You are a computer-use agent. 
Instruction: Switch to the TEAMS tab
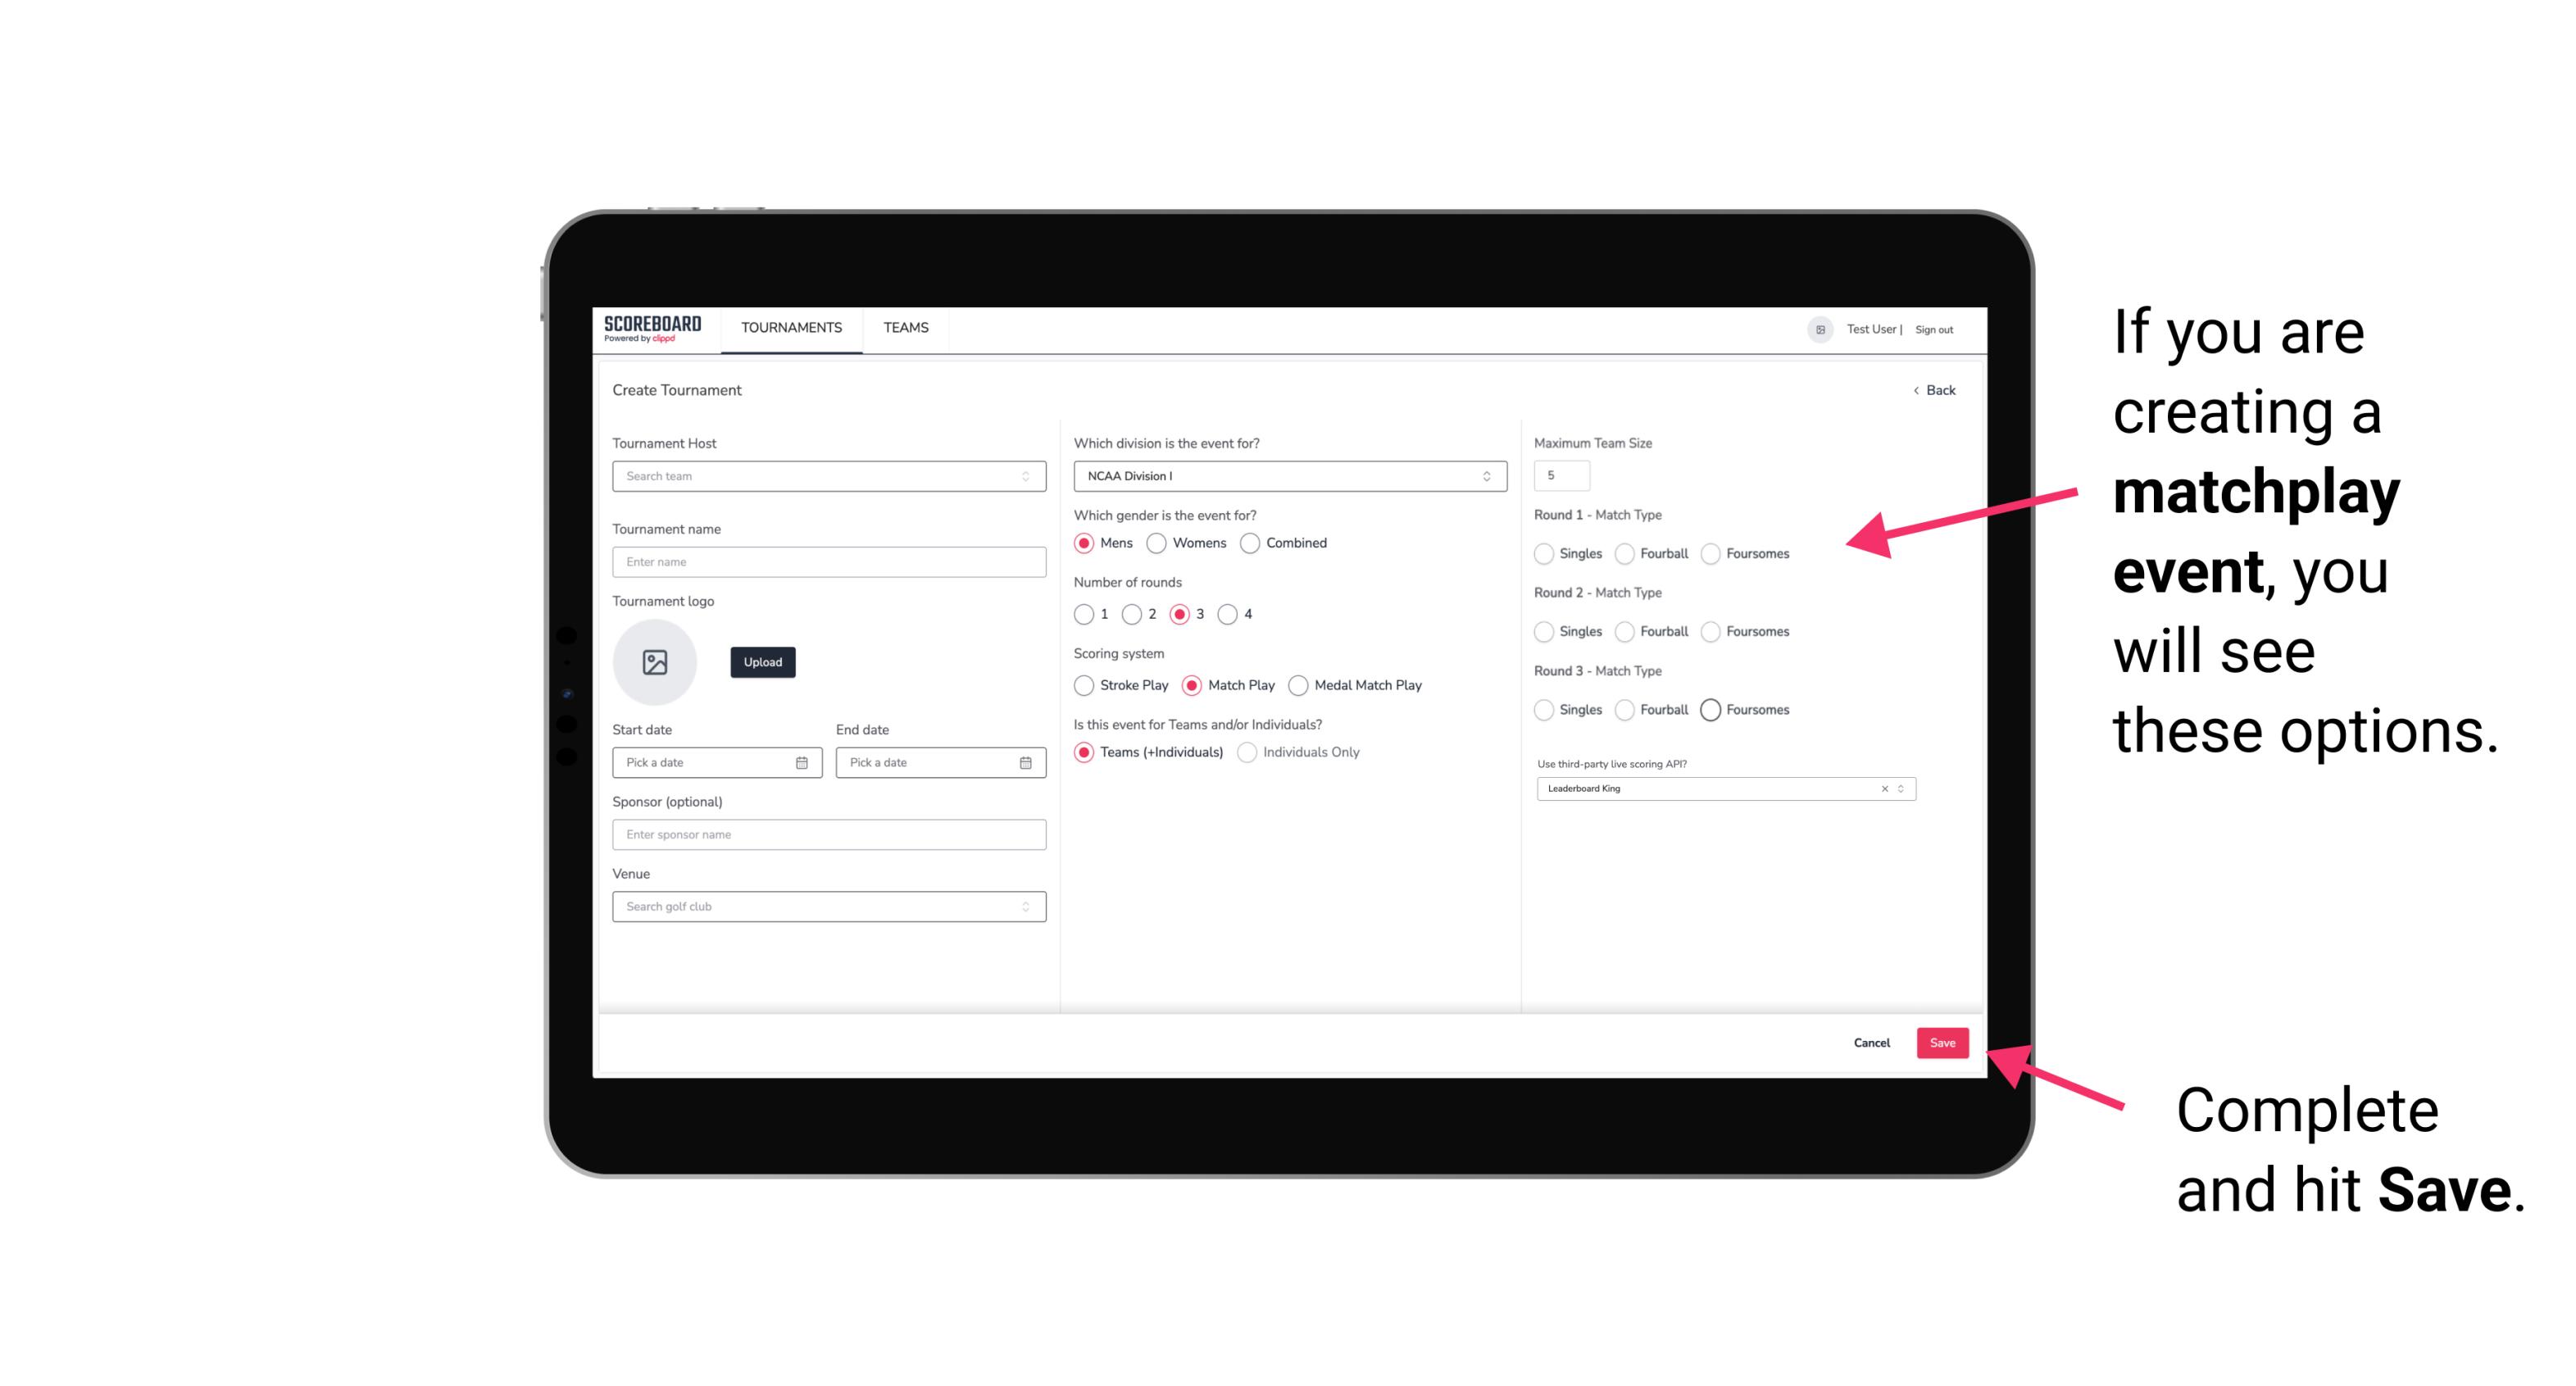coord(906,328)
